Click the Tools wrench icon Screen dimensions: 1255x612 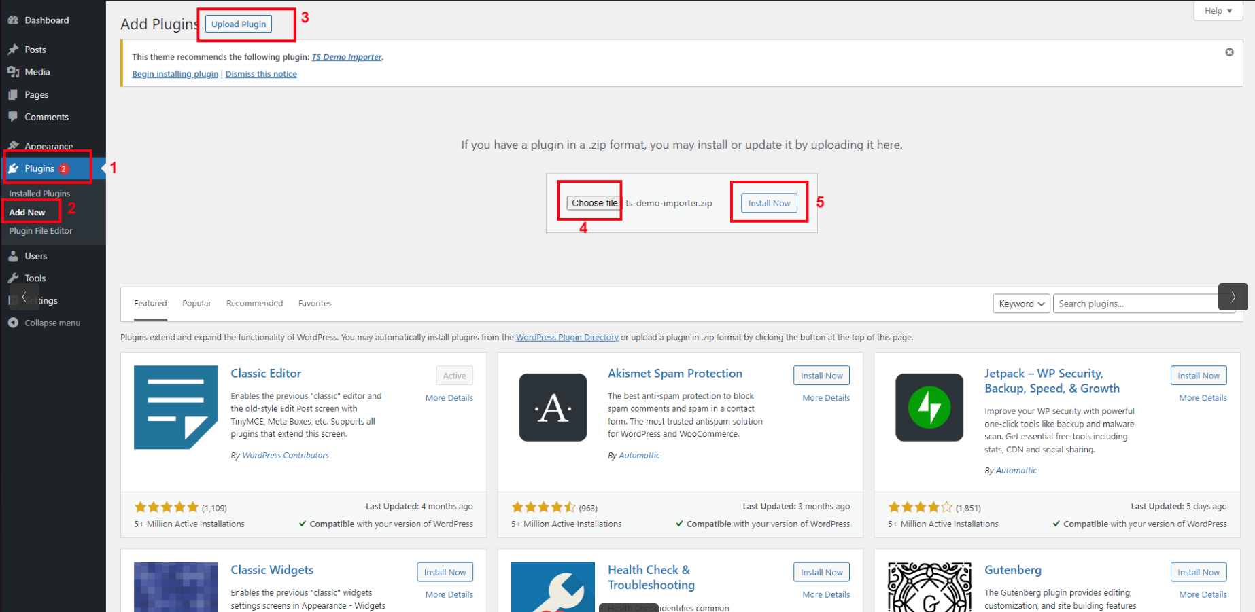tap(13, 278)
